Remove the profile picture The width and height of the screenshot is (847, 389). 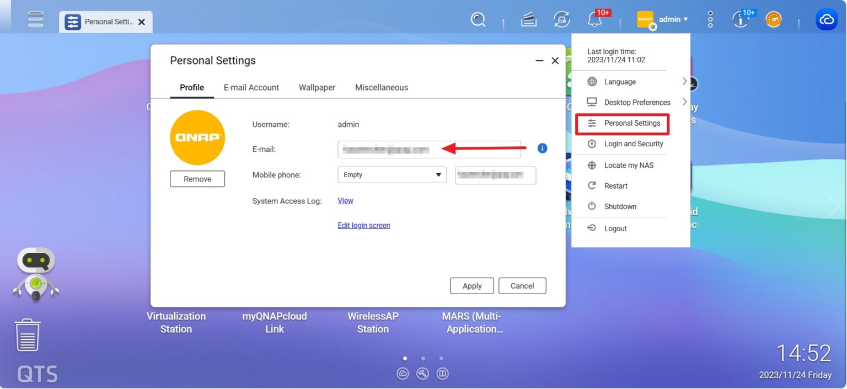click(x=197, y=179)
